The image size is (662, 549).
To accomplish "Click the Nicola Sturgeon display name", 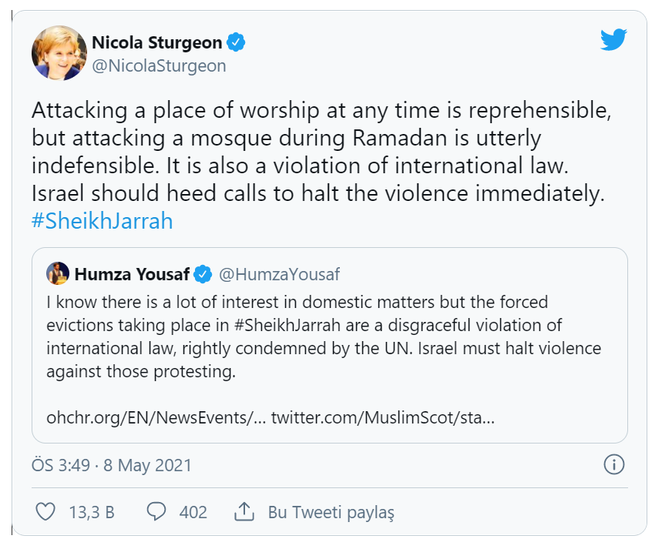I will click(x=156, y=42).
